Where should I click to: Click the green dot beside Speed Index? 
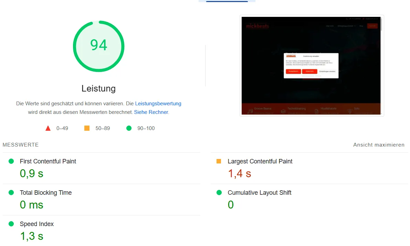pyautogui.click(x=11, y=224)
